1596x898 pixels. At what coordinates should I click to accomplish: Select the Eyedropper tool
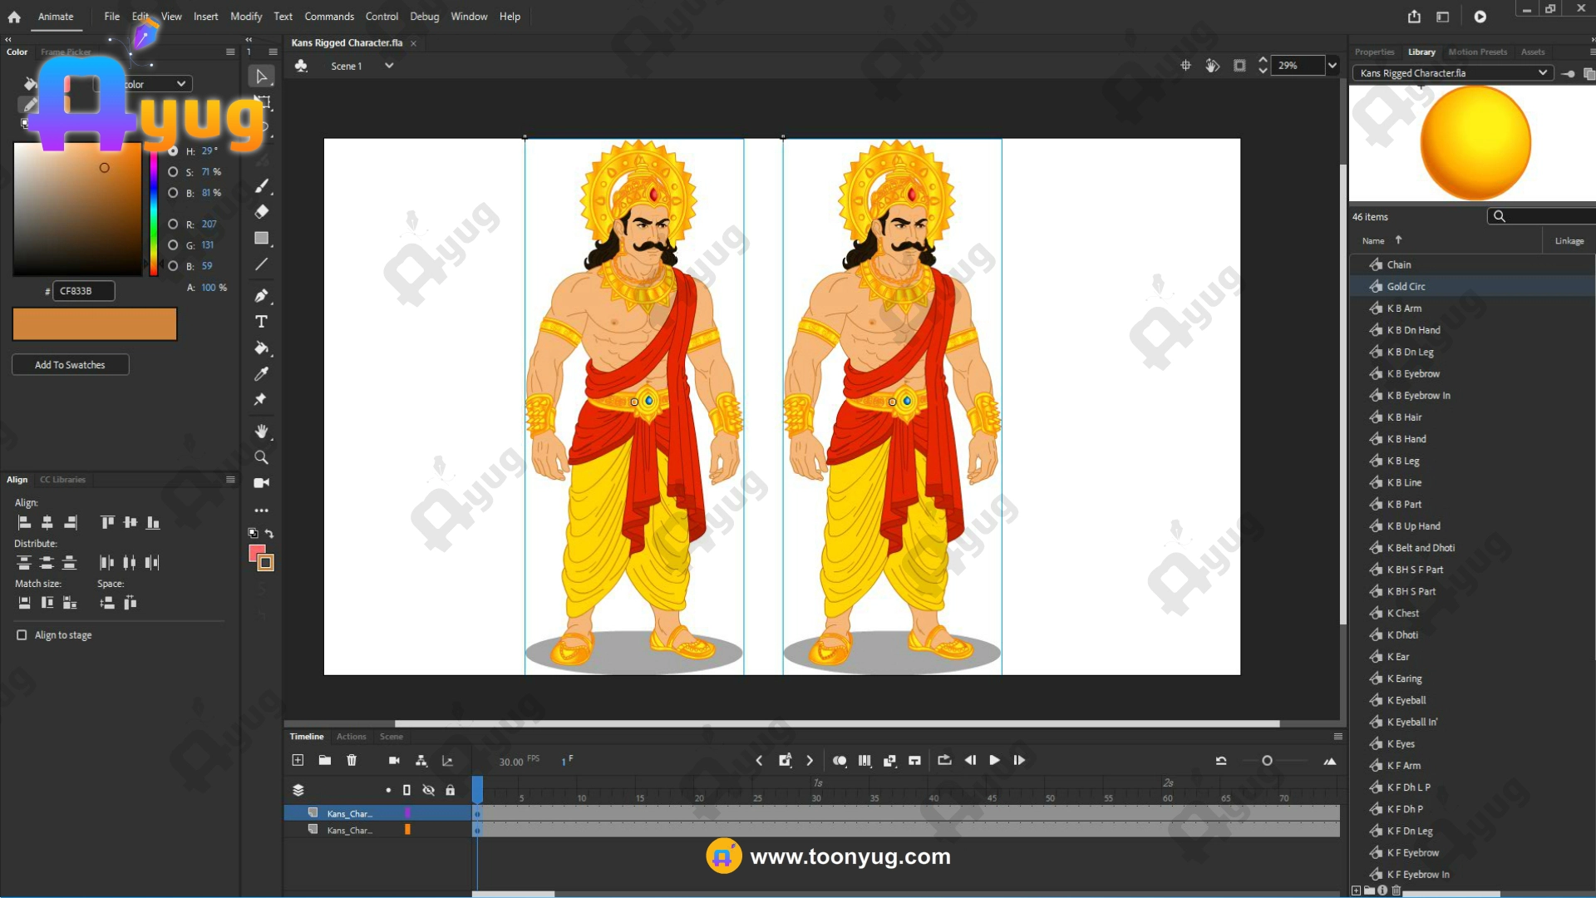pos(261,374)
